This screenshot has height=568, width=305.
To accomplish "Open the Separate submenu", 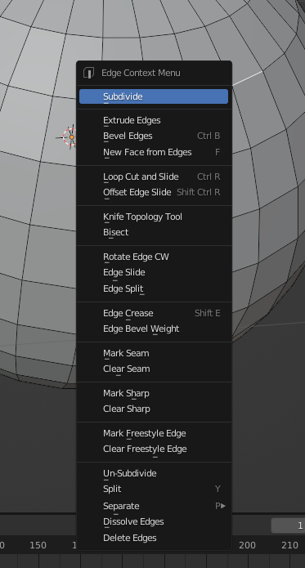I will tap(154, 506).
